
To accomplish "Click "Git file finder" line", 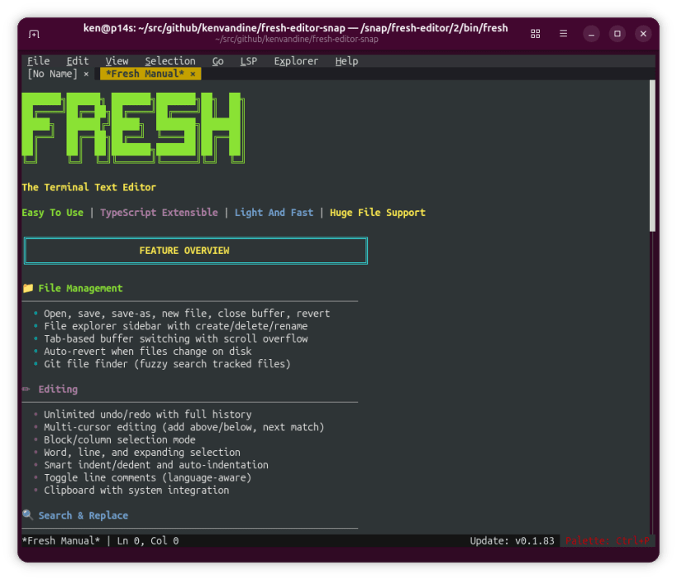I will pos(167,364).
